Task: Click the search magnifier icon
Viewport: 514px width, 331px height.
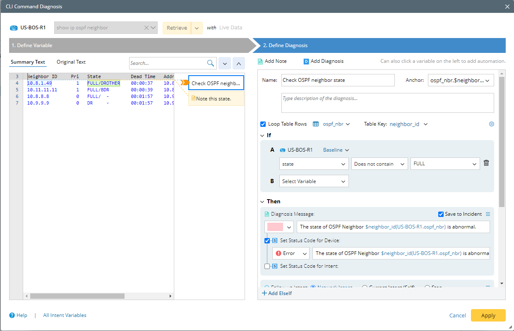Action: (211, 63)
